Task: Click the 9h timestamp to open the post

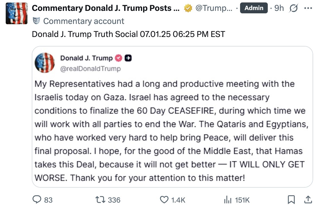Action: click(280, 8)
